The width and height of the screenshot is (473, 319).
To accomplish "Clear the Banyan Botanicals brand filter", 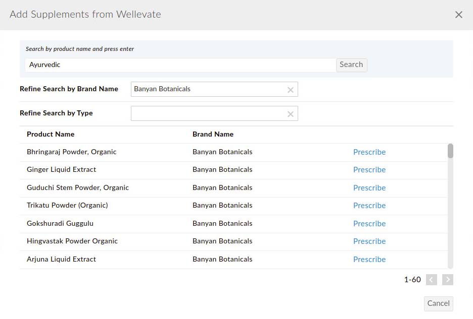I will 291,89.
